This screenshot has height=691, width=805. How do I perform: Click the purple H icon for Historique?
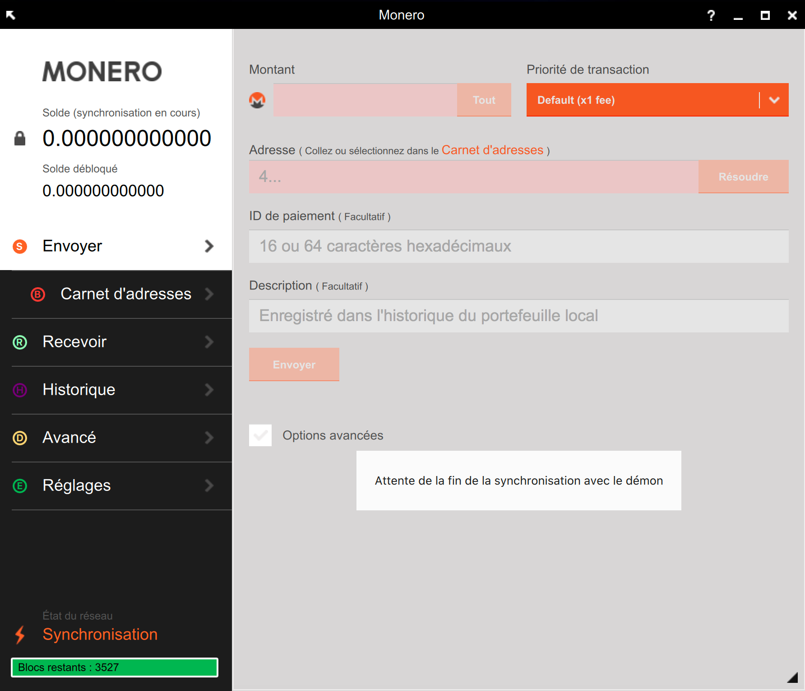20,390
